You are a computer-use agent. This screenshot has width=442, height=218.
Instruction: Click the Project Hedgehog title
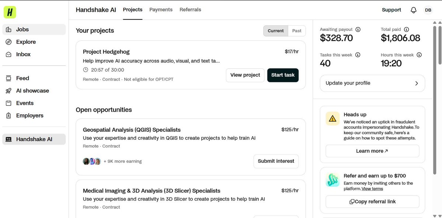tap(106, 52)
